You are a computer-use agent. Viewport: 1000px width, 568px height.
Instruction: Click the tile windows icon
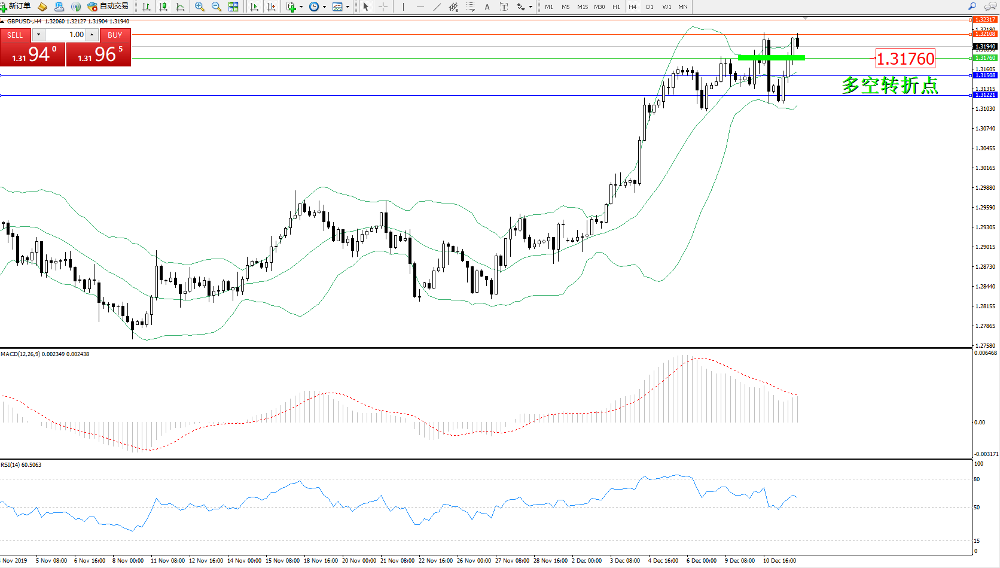(233, 7)
